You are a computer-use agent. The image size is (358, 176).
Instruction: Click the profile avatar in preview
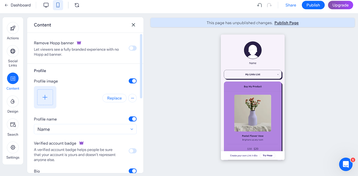[x=253, y=50]
